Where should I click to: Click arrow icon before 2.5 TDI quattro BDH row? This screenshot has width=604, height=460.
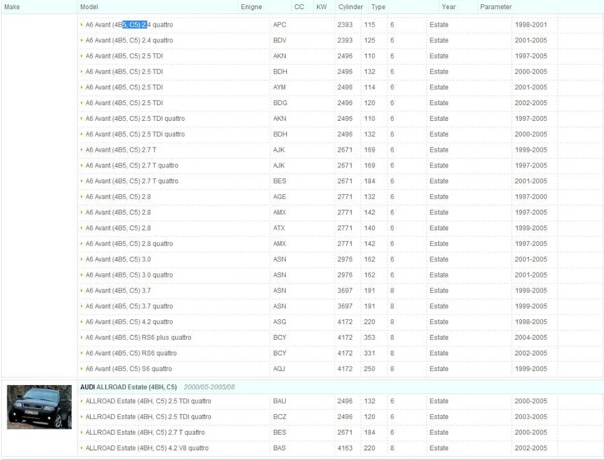coord(82,134)
